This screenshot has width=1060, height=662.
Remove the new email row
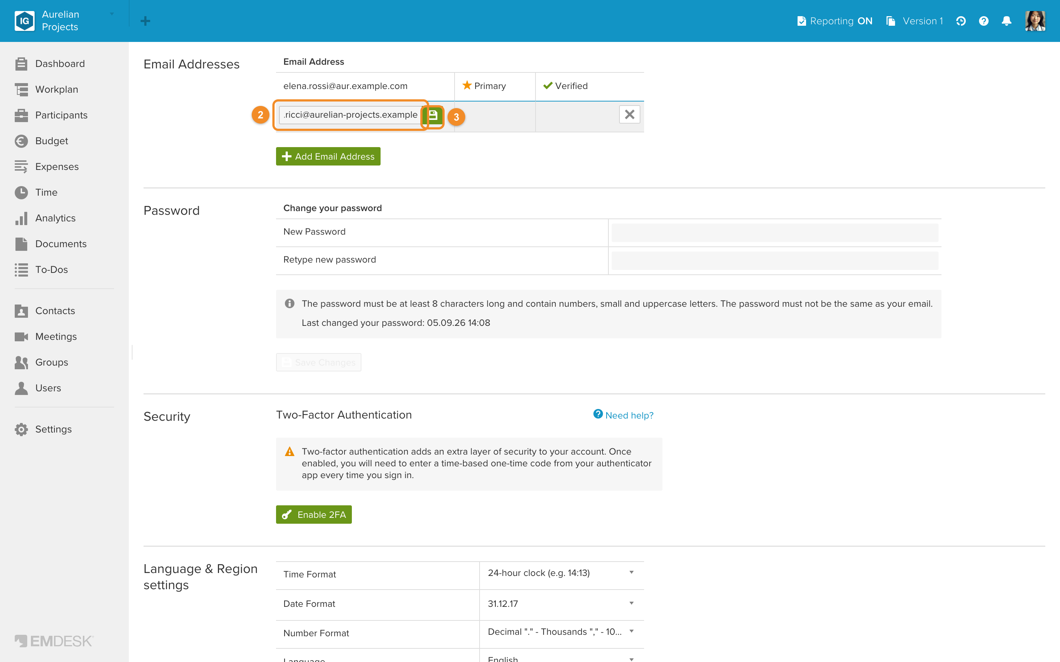[629, 115]
